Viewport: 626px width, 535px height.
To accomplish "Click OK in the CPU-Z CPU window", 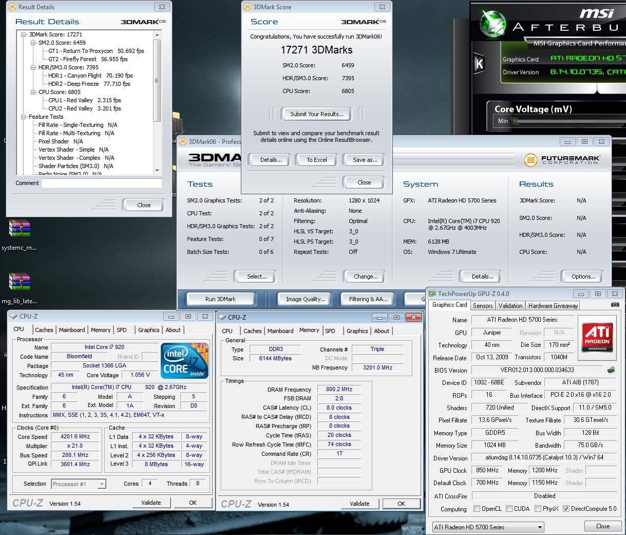I will point(193,503).
